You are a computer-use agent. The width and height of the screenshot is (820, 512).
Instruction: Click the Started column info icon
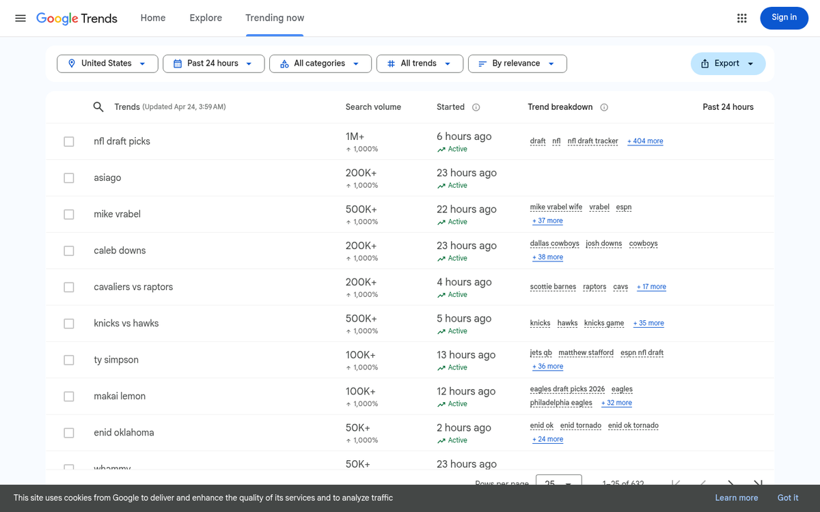[x=476, y=107]
